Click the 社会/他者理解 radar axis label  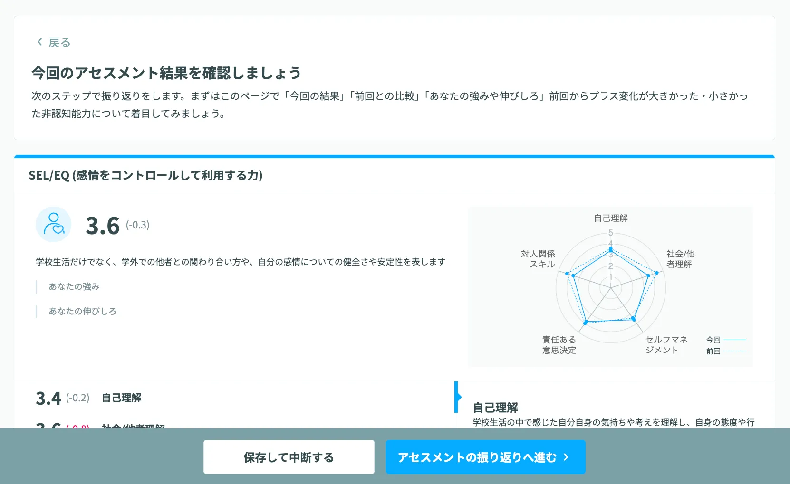(x=680, y=259)
